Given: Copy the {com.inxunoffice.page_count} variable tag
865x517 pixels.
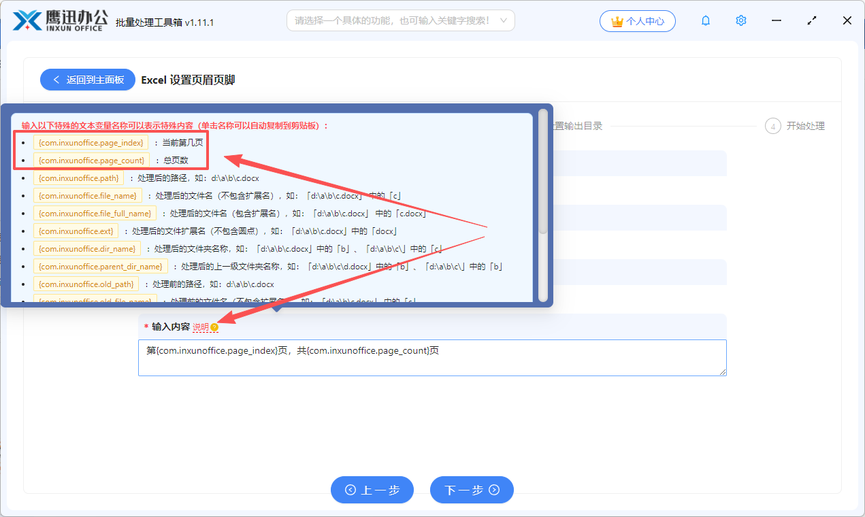Looking at the screenshot, I should (x=92, y=161).
